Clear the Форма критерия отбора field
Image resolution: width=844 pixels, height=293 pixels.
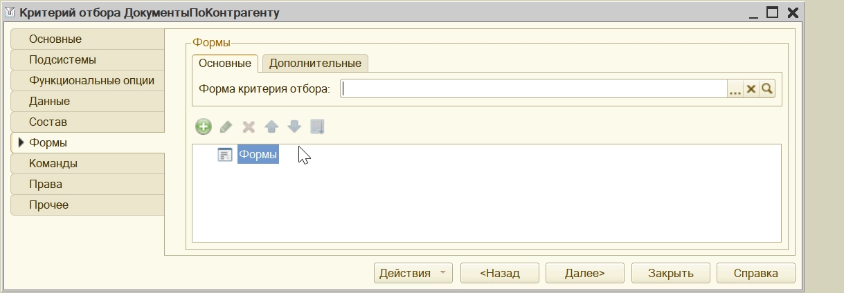[751, 89]
